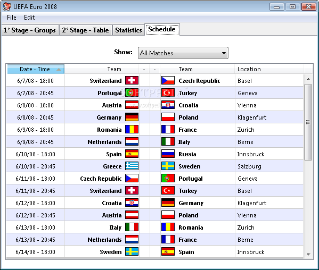Click Innsbruck location in 6/14/08 row

coord(251,252)
